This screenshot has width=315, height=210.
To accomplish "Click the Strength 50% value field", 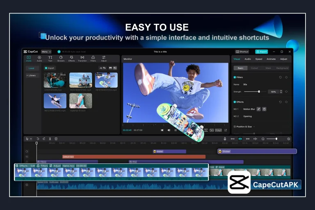I will point(274,91).
